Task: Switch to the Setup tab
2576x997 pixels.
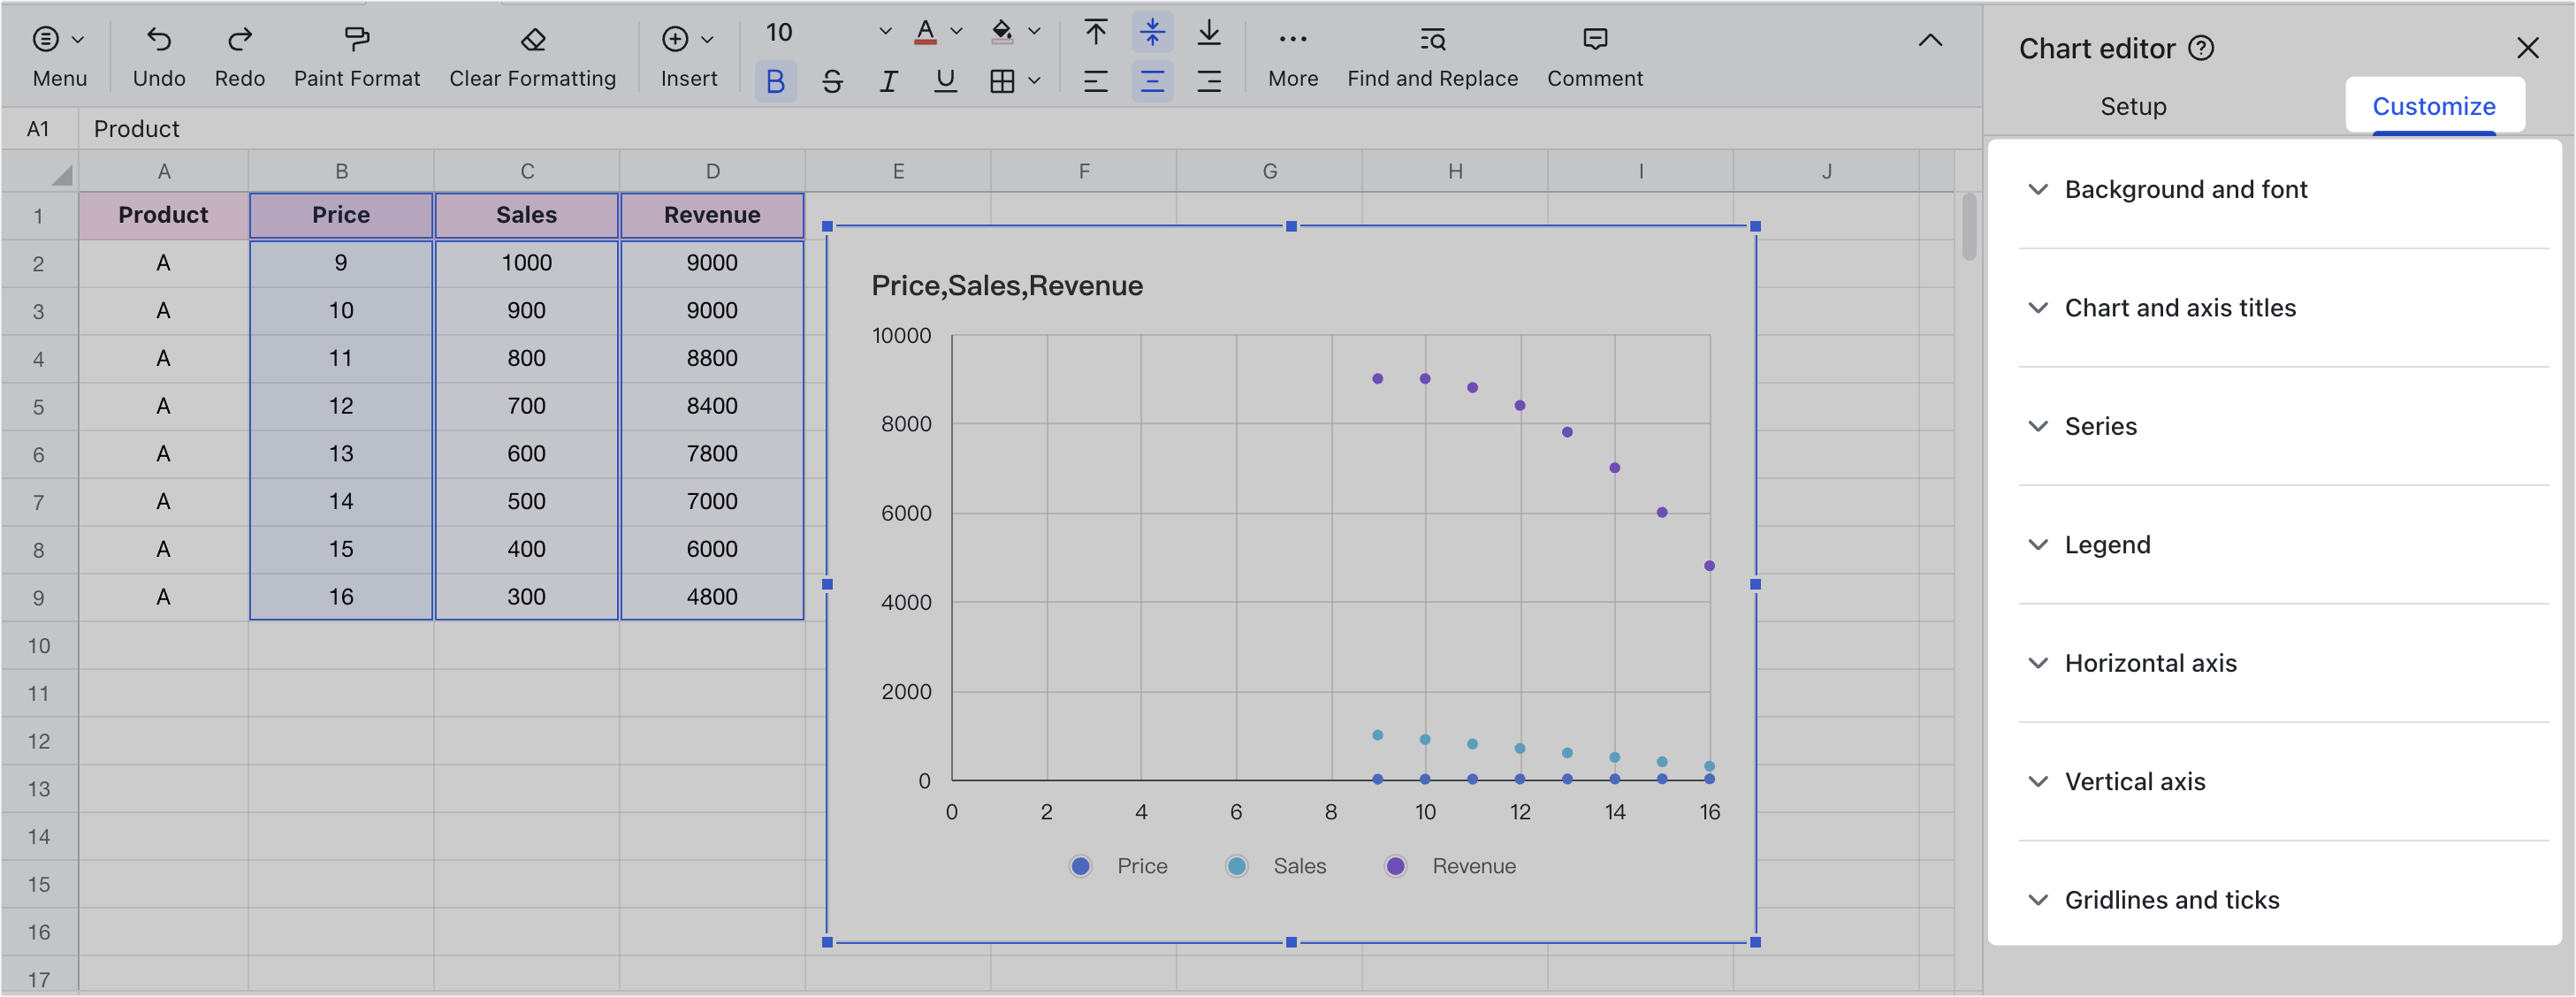Action: point(2133,107)
